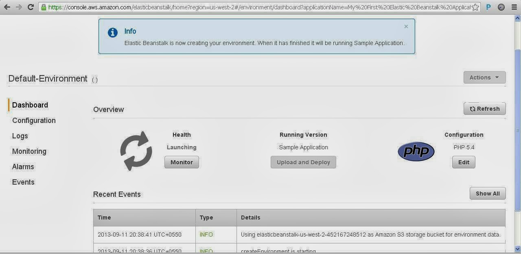Click the P profile icon near the address bar
Screen dimensions: 521x254
tap(489, 7)
